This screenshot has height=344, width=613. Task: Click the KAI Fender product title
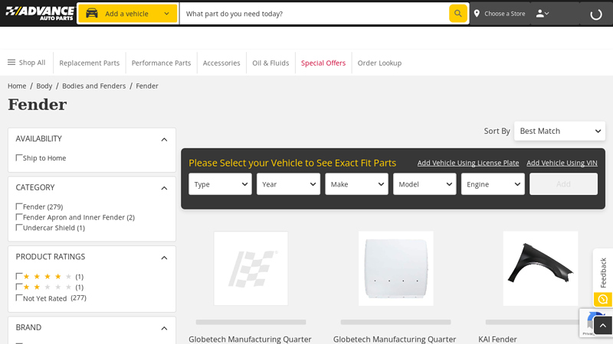coord(497,339)
